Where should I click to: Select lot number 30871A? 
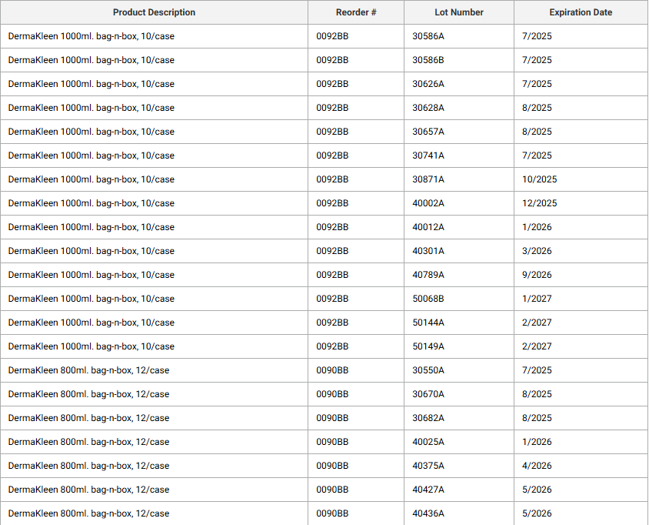pyautogui.click(x=428, y=179)
